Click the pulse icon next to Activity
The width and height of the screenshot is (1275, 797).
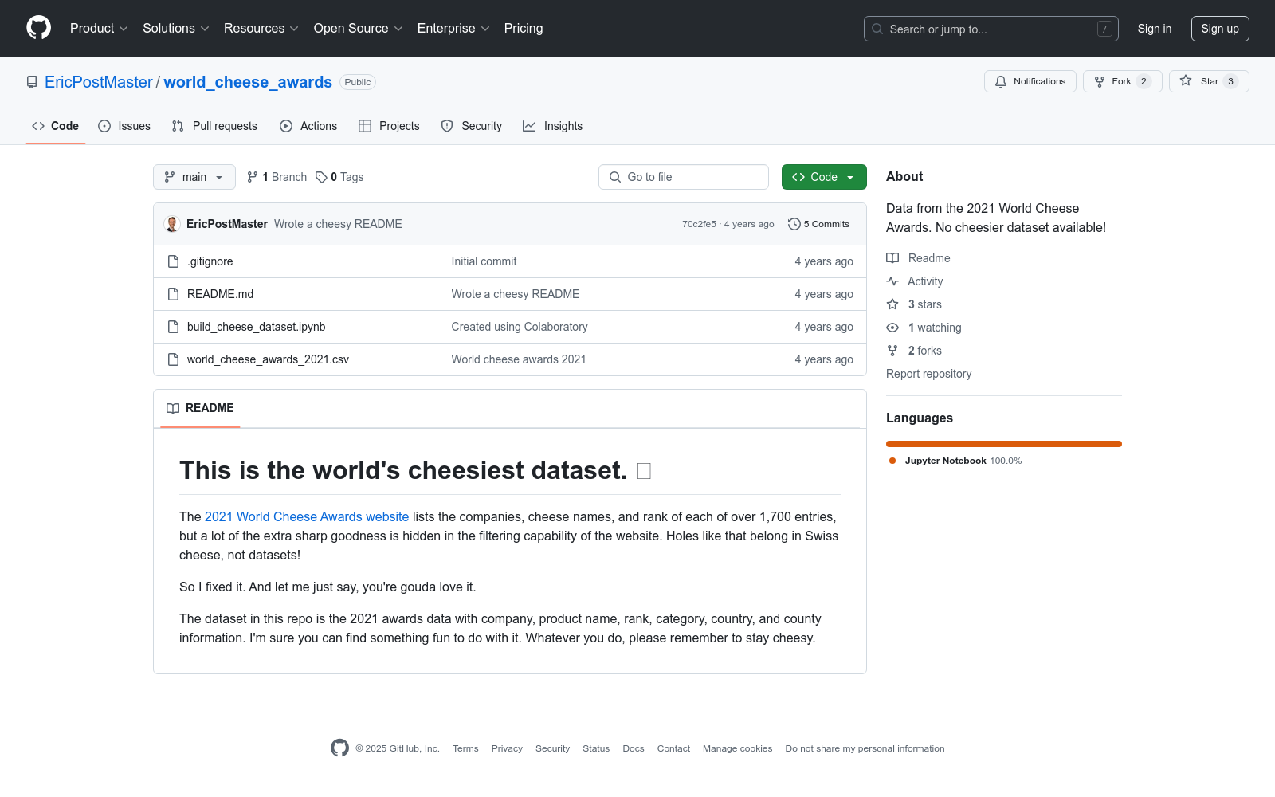[892, 281]
